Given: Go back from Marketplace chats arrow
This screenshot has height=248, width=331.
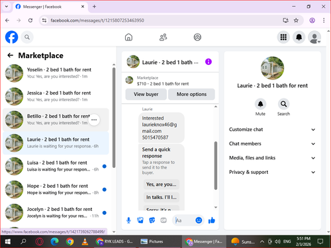Looking at the screenshot, I should click(10, 56).
